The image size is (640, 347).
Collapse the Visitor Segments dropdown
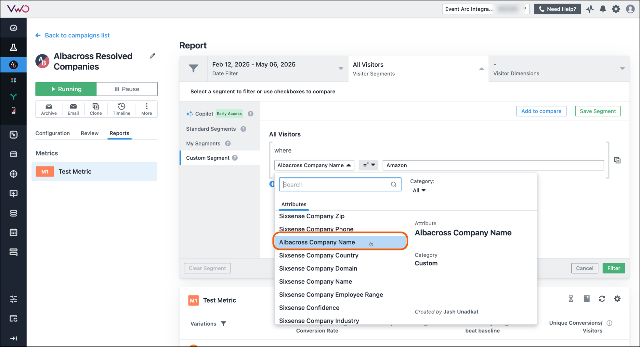418,69
